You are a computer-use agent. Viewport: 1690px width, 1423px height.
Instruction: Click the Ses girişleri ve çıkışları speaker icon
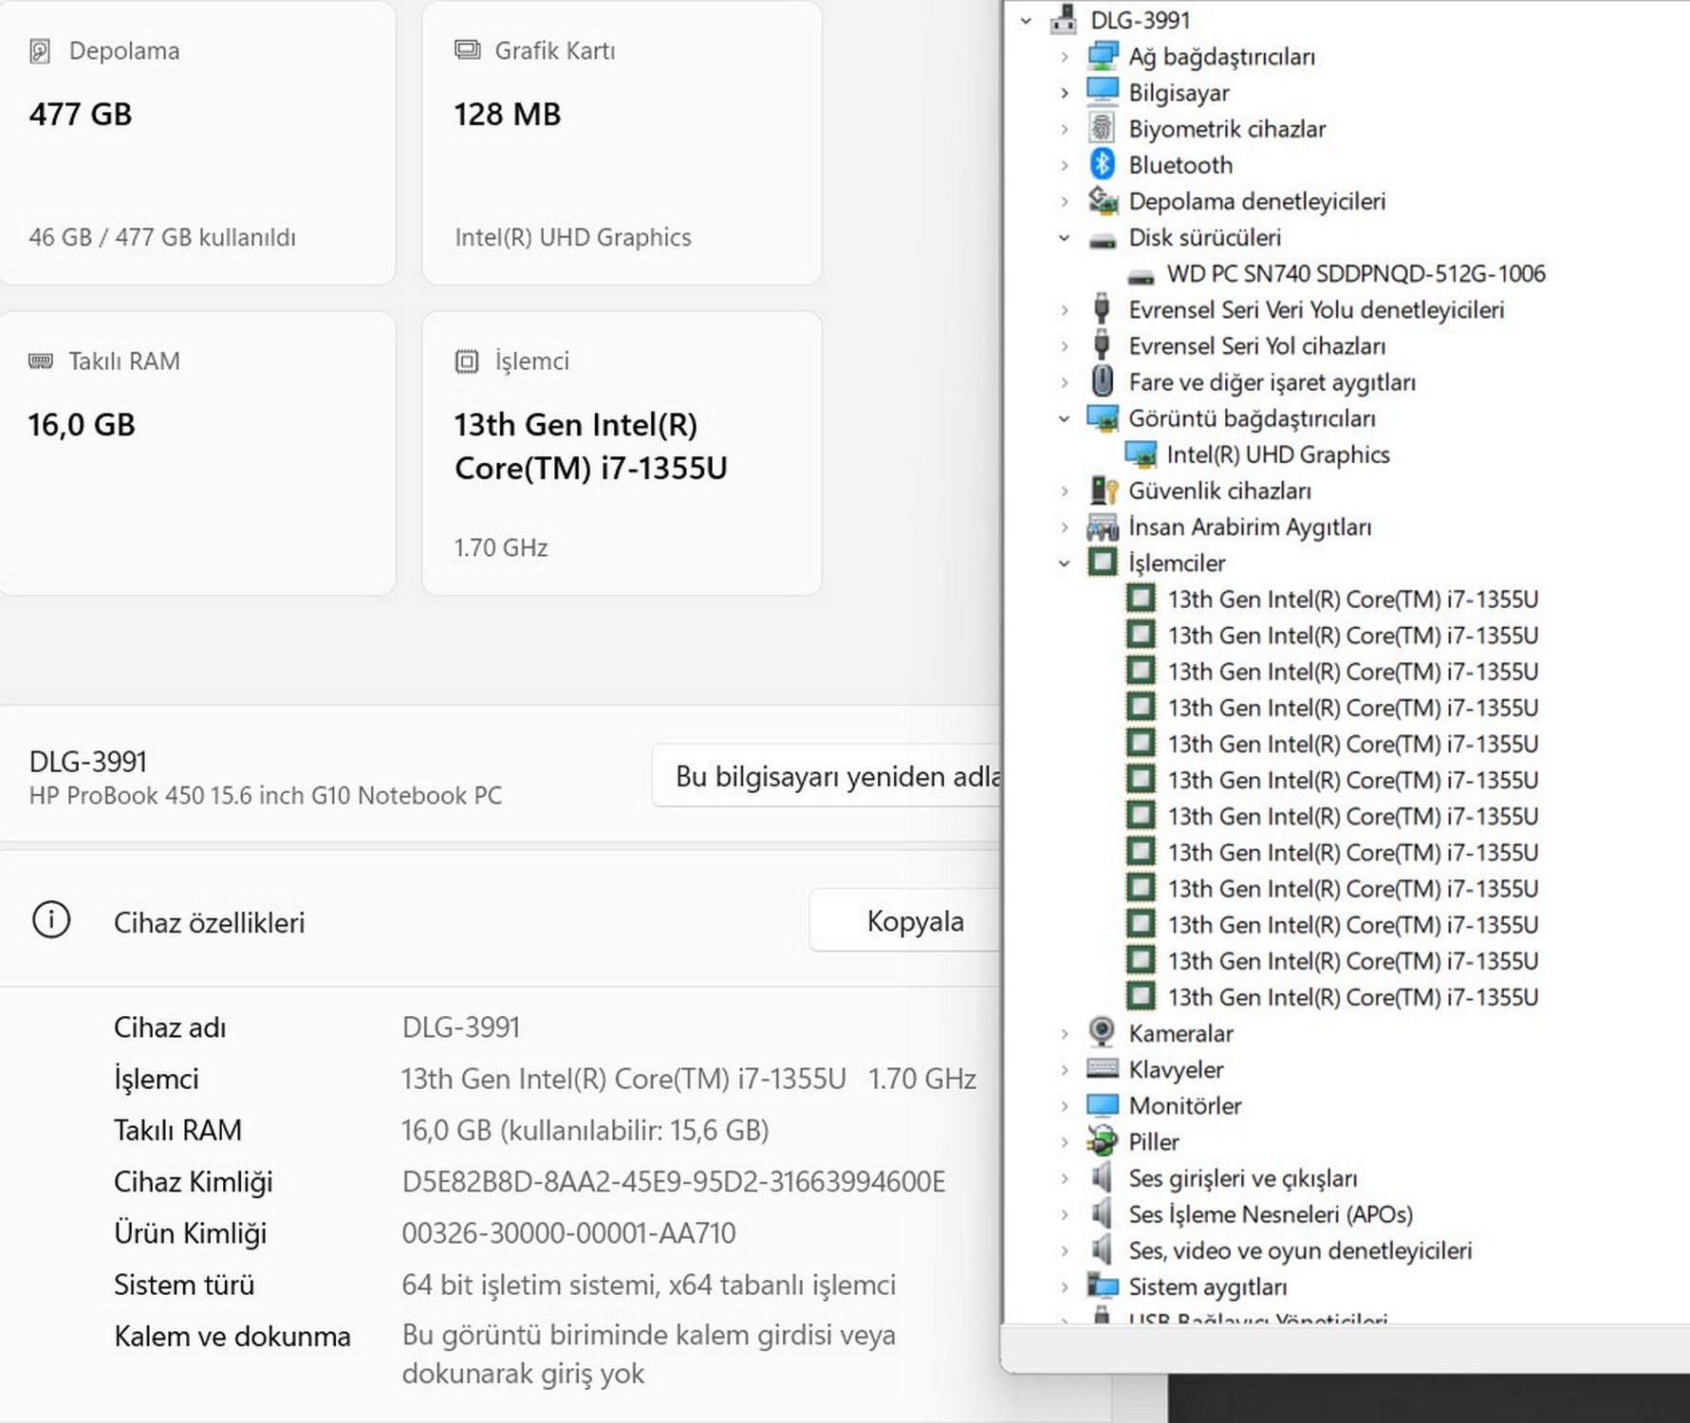coord(1102,1177)
